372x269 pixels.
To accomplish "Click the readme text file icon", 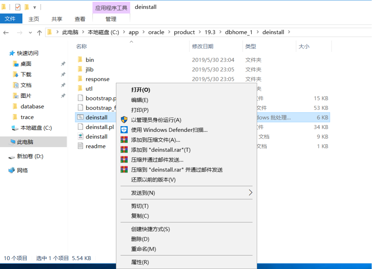I will coord(80,146).
